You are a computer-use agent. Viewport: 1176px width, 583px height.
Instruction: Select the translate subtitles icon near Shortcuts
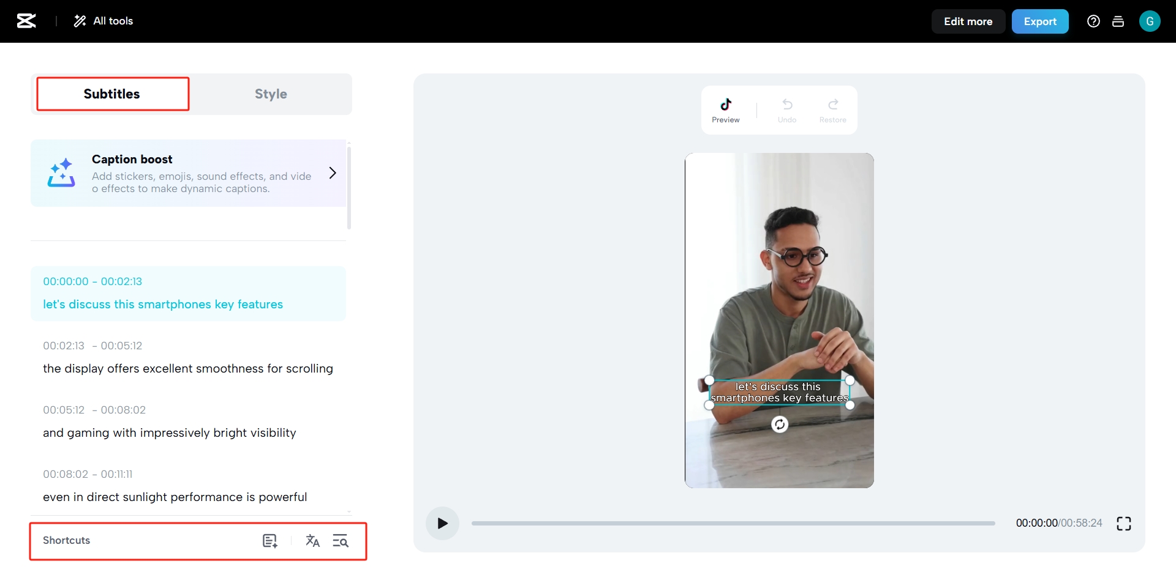[313, 541]
